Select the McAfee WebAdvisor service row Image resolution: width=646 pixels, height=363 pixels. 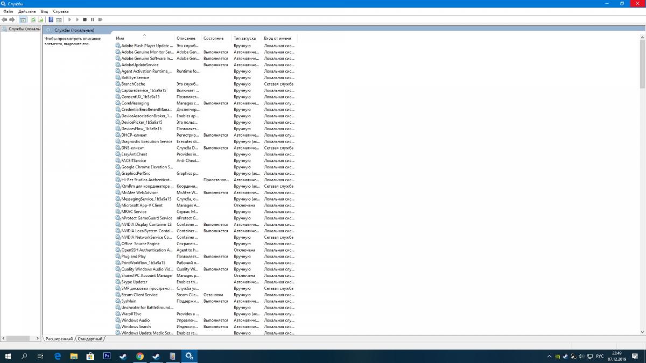click(206, 193)
